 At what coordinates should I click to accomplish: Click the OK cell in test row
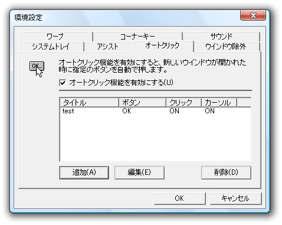tap(127, 111)
